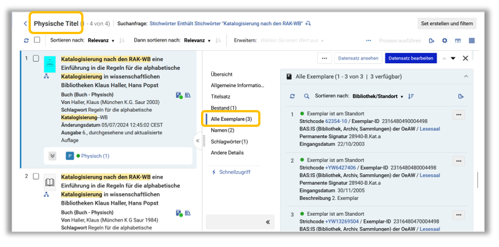Close the record detail panel
This screenshot has width=499, height=247.
click(x=465, y=58)
